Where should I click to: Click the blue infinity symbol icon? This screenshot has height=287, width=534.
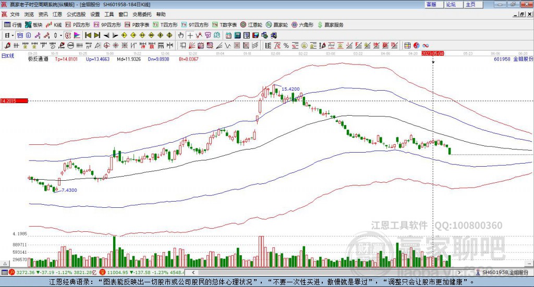[426, 45]
